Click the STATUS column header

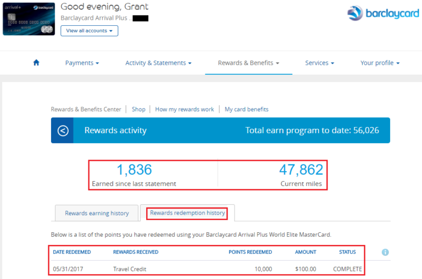point(347,252)
